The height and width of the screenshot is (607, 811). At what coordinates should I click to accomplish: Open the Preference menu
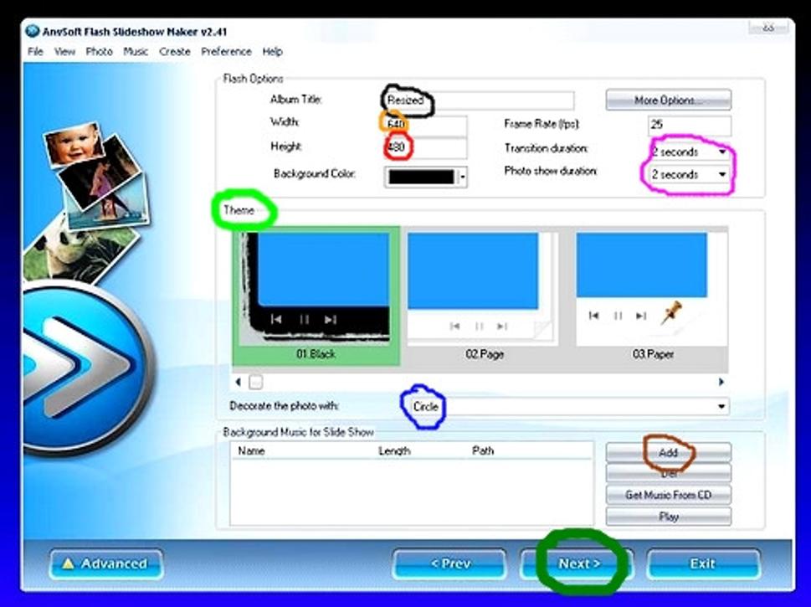(226, 52)
